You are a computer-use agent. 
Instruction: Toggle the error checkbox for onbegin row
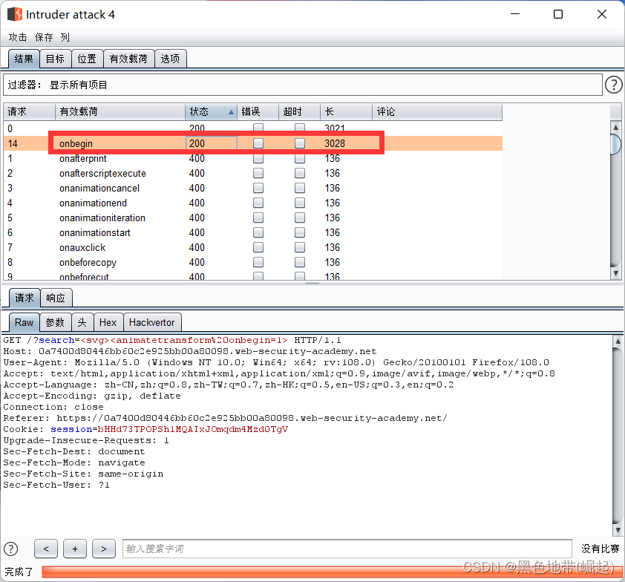(258, 143)
